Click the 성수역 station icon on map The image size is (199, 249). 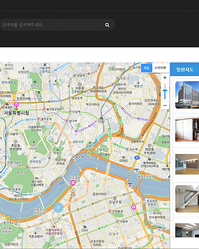tap(127, 149)
